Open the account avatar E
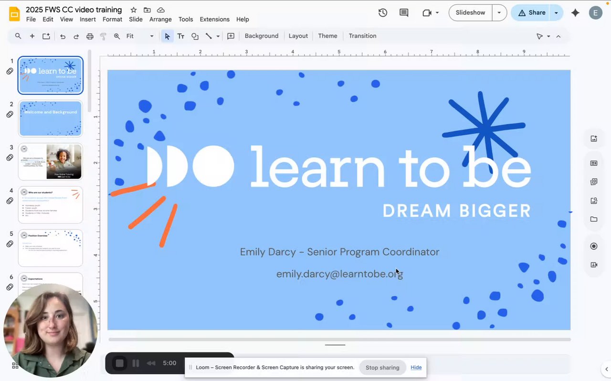Viewport: 611px width, 381px height. click(595, 13)
